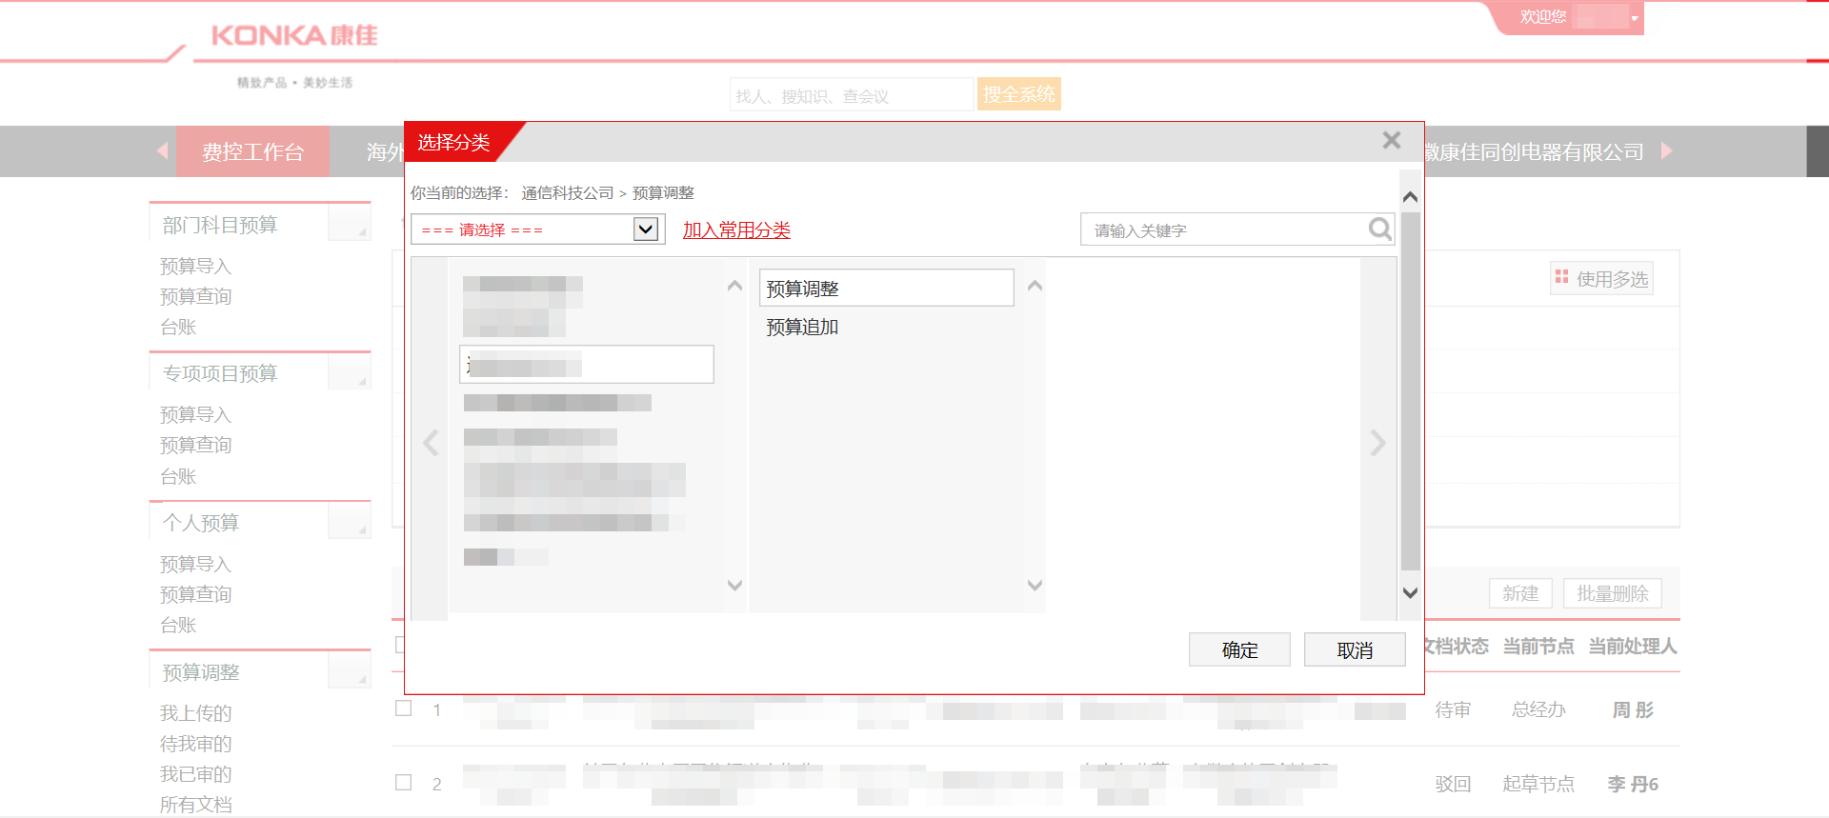Click the left carousel arrow in category panel
The height and width of the screenshot is (818, 1829).
(x=431, y=443)
